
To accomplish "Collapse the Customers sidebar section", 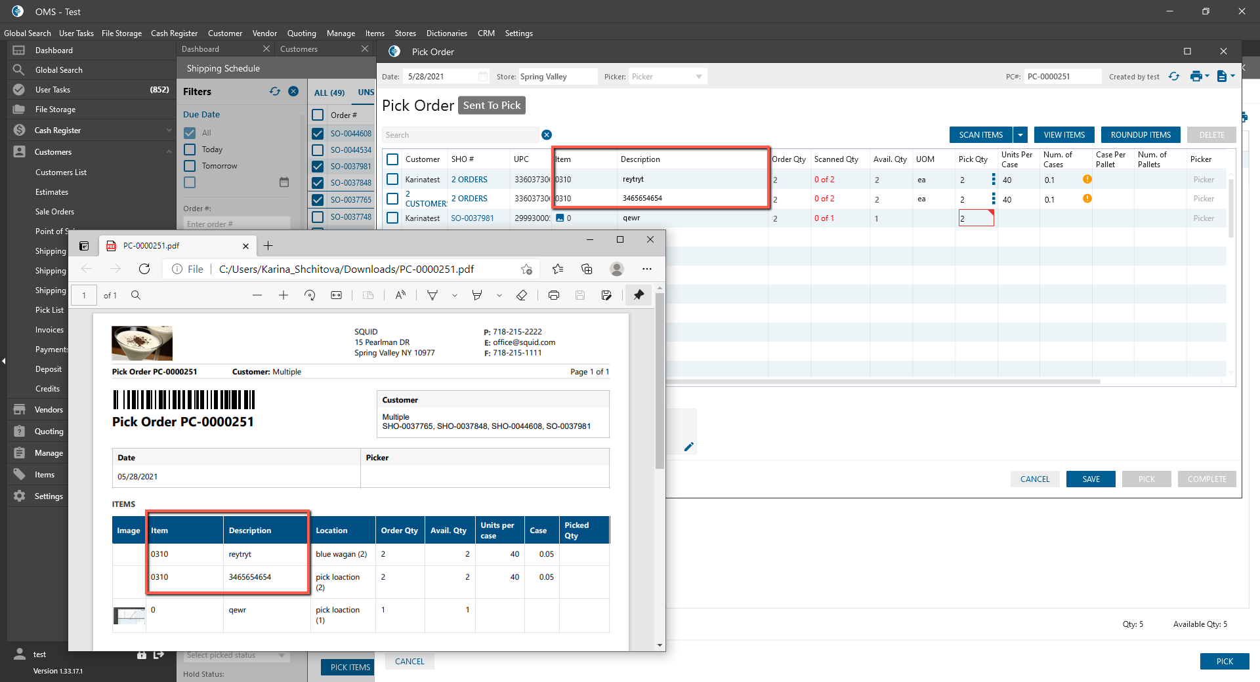I will (x=169, y=152).
